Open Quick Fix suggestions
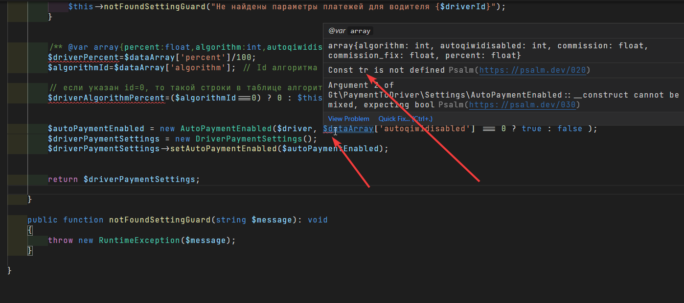Viewport: 684px width, 303px height. click(x=394, y=119)
